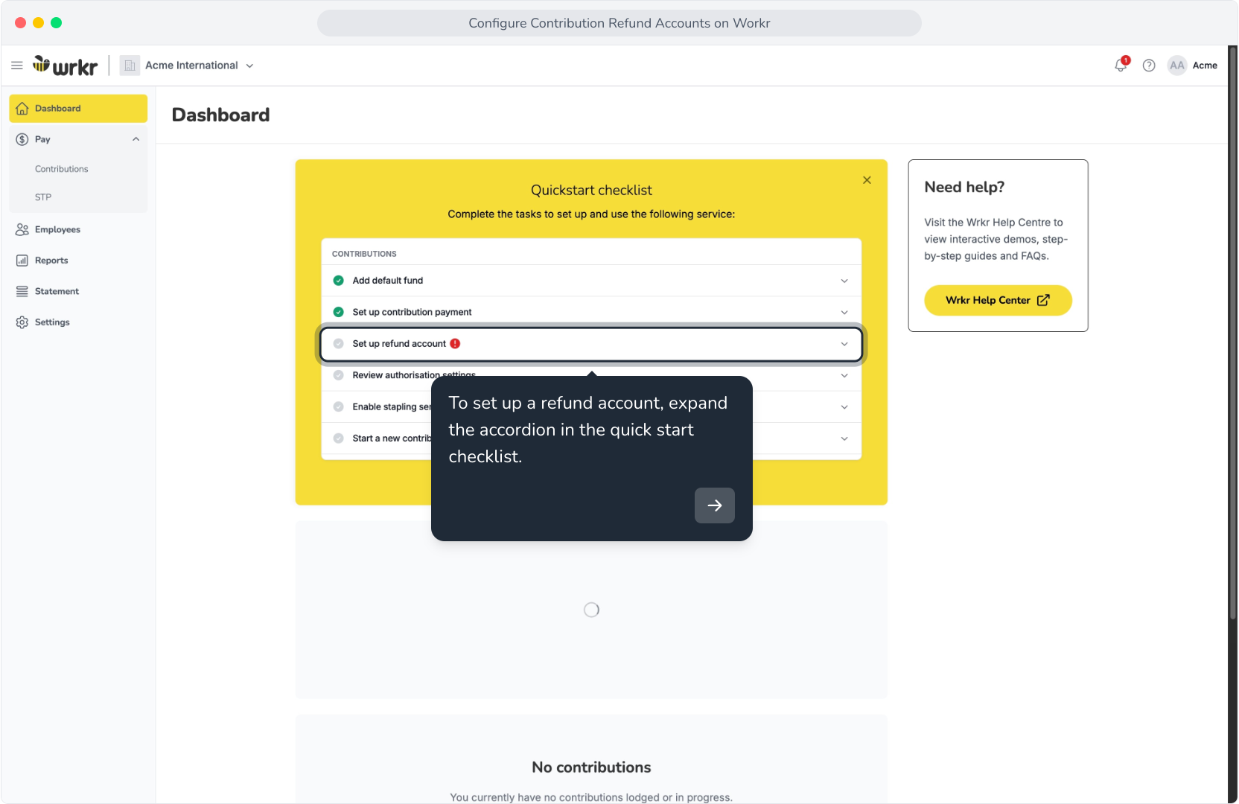1239x804 pixels.
Task: Expand the Set up refund account chevron
Action: click(844, 344)
